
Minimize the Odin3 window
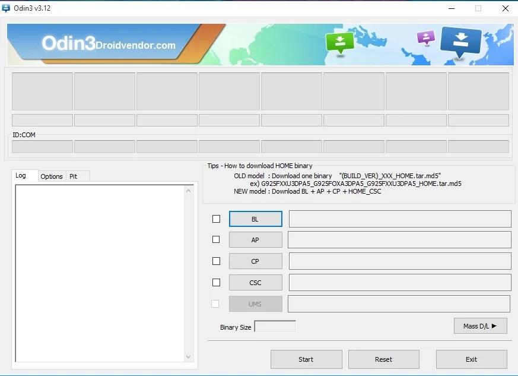452,8
